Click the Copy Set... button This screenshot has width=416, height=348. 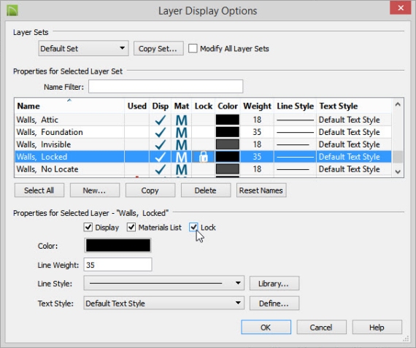pos(158,49)
